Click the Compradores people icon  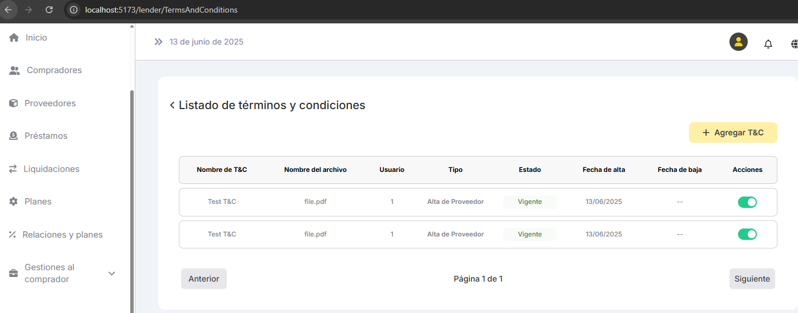click(x=15, y=70)
